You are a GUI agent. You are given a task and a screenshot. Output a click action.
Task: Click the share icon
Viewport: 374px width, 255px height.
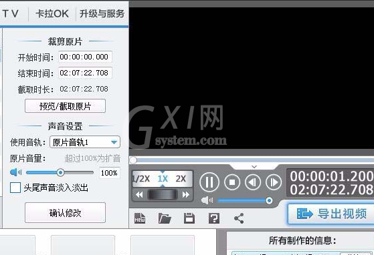[239, 218]
